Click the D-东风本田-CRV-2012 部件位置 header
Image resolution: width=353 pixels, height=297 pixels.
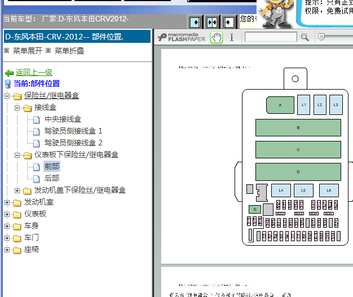(77, 37)
